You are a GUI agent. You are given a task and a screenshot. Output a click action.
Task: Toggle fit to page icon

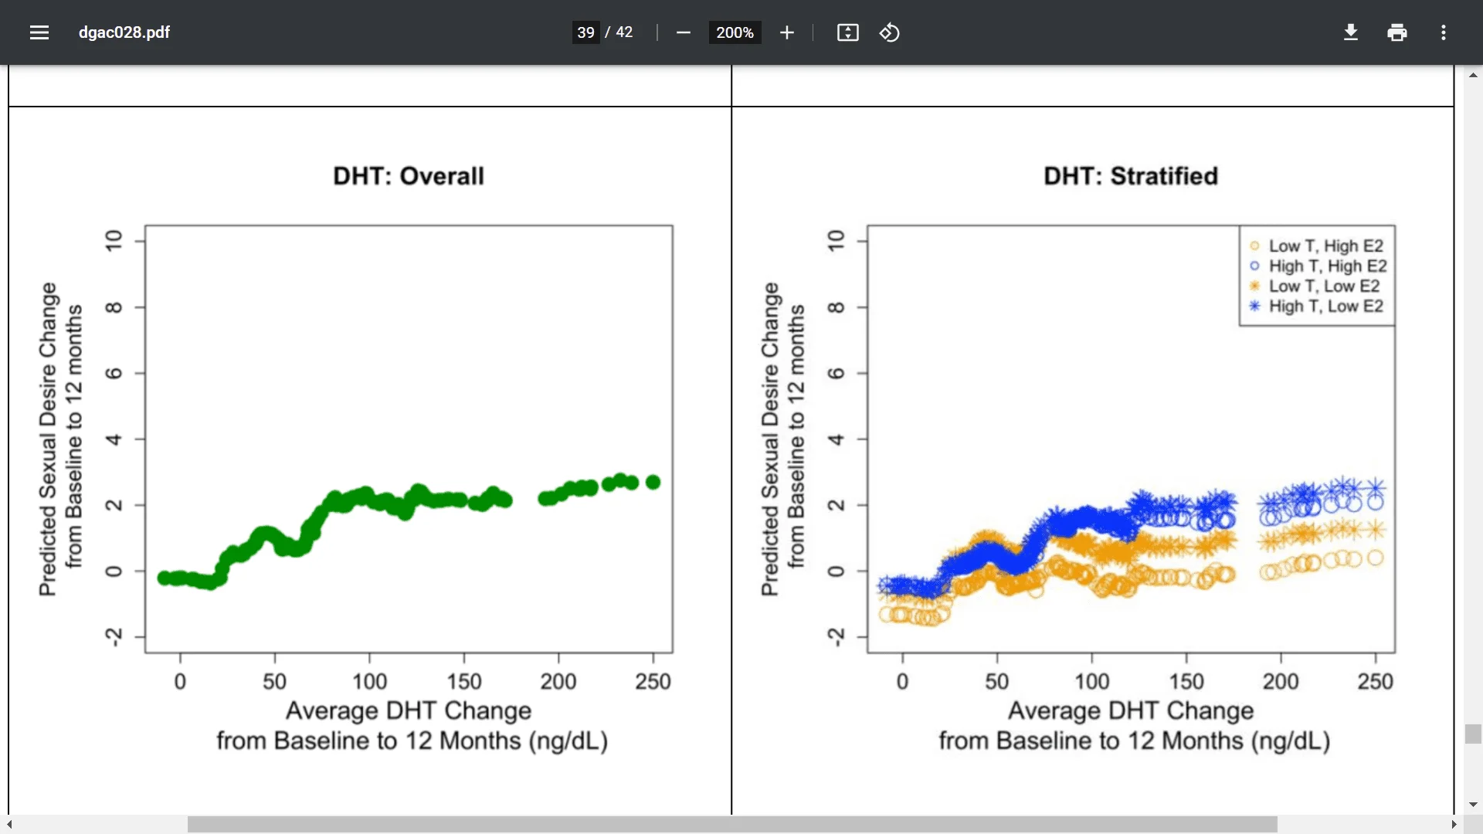[x=848, y=32]
